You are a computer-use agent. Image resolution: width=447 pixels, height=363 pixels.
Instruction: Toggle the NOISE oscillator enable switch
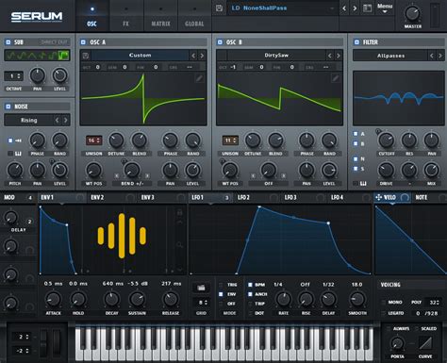pyautogui.click(x=8, y=107)
